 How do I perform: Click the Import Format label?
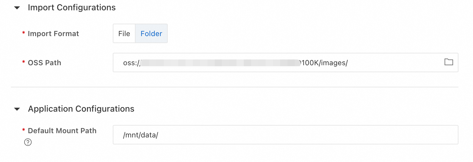(53, 34)
